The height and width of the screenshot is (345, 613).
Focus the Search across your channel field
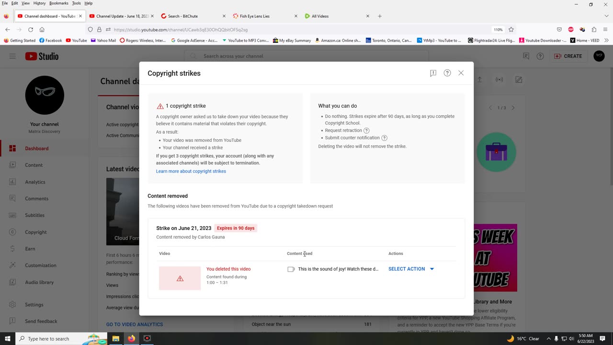pos(306,56)
